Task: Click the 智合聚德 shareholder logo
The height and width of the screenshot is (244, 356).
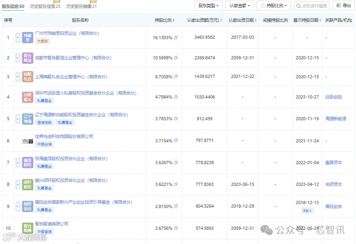Action: click(x=28, y=228)
